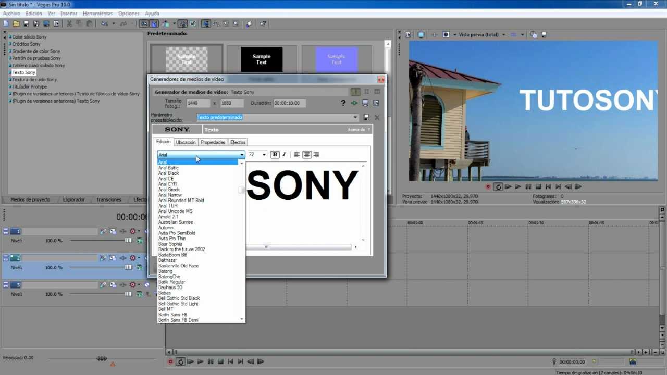The width and height of the screenshot is (667, 375).
Task: Open the Archivo menu
Action: 11,14
